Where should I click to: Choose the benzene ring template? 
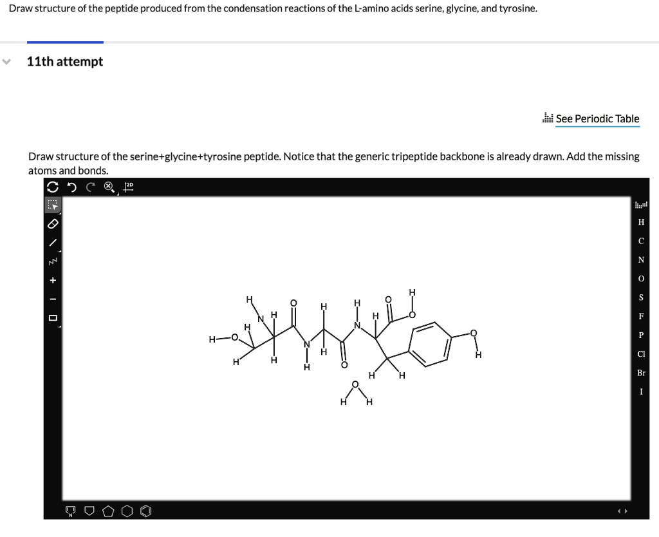[145, 511]
